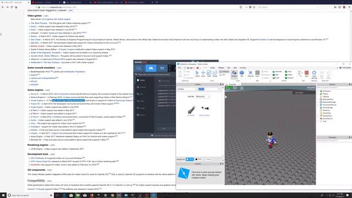Select the first model thumbnail in the Toolbox

point(191,110)
